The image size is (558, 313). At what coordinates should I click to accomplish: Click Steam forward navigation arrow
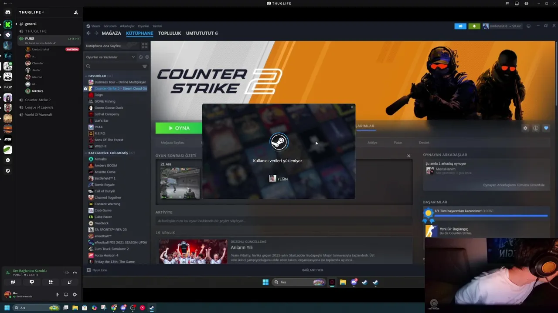[x=96, y=33]
